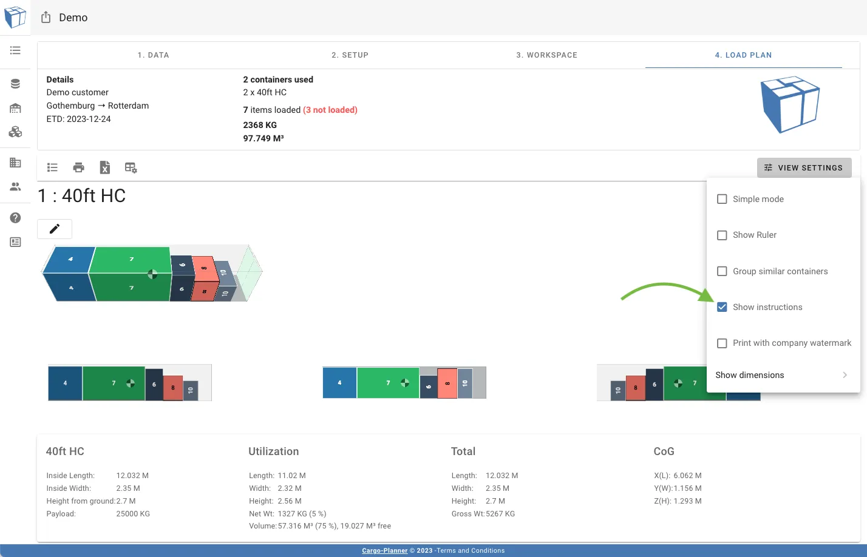The height and width of the screenshot is (557, 867).
Task: Click the share/export icon beside Demo
Action: click(x=46, y=18)
